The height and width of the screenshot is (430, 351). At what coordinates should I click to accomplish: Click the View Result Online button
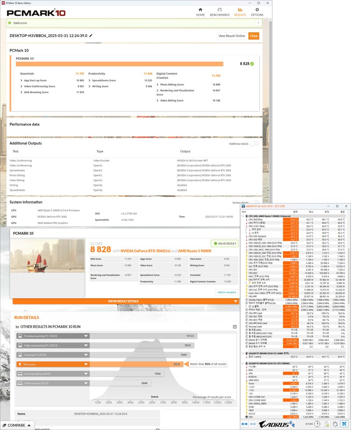pyautogui.click(x=232, y=36)
